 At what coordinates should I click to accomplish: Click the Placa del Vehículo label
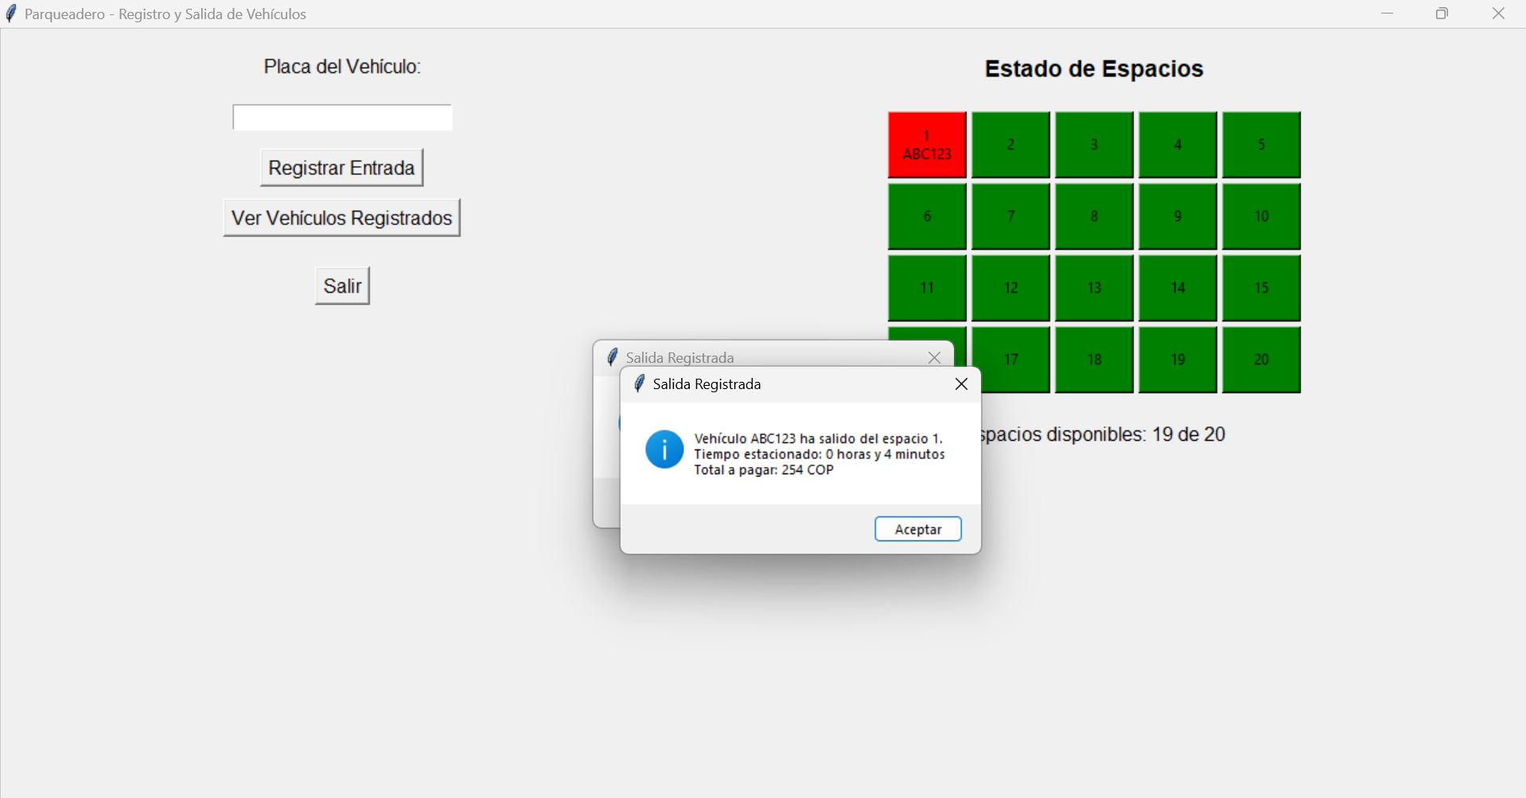pos(342,67)
